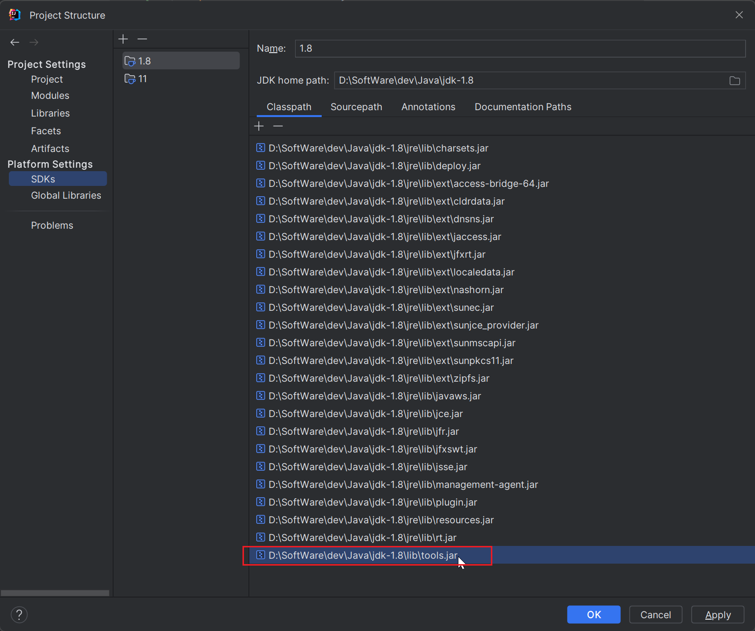Screen dimensions: 755x631
Task: Open Modules settings section
Action: tap(50, 95)
